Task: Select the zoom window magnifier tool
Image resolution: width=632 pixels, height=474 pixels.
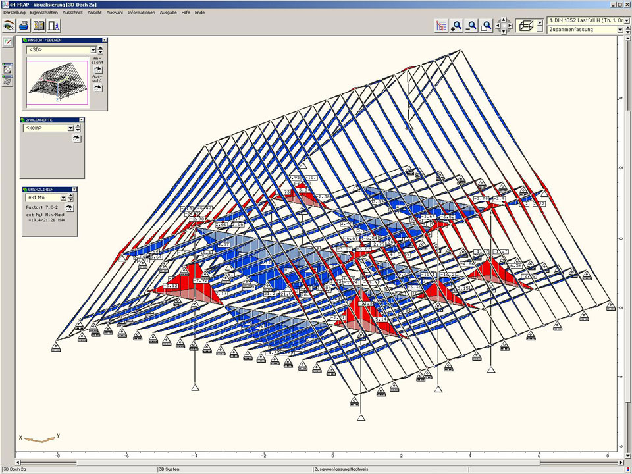Action: tap(487, 26)
